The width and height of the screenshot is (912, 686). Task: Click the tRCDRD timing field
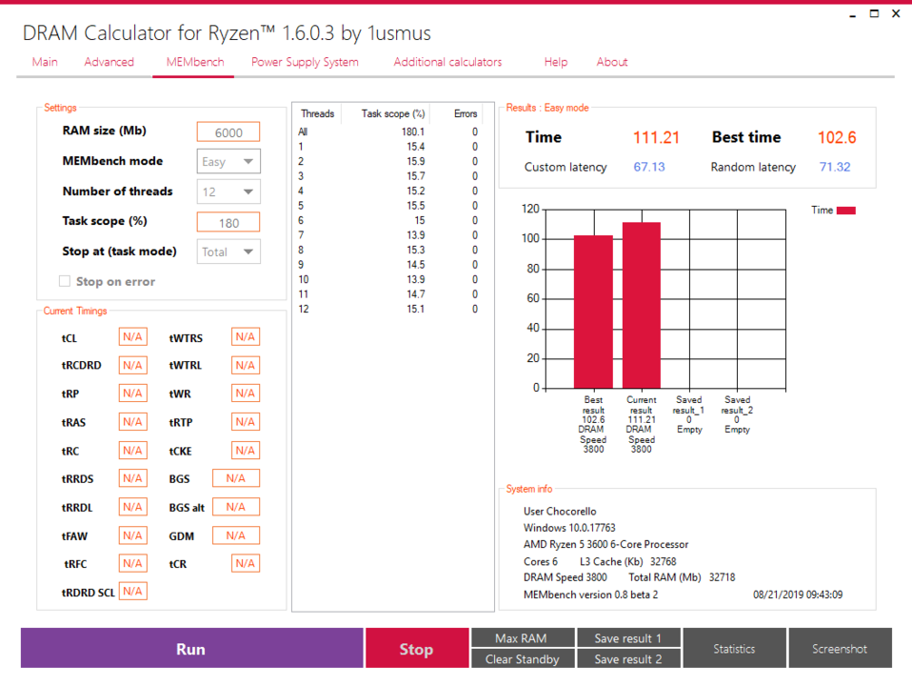point(132,365)
